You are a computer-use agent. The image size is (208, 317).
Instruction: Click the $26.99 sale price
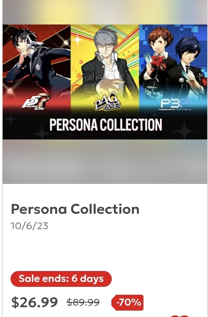click(x=34, y=302)
